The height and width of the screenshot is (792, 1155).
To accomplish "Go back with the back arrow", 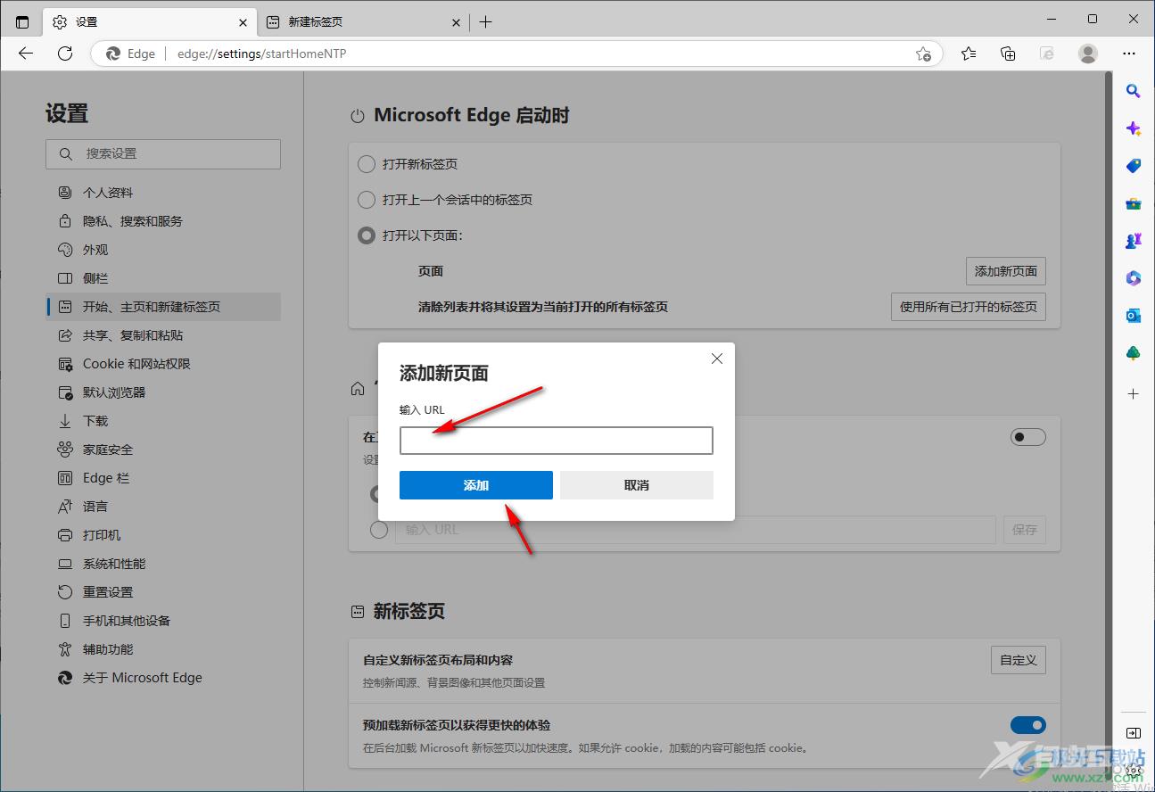I will coord(26,54).
